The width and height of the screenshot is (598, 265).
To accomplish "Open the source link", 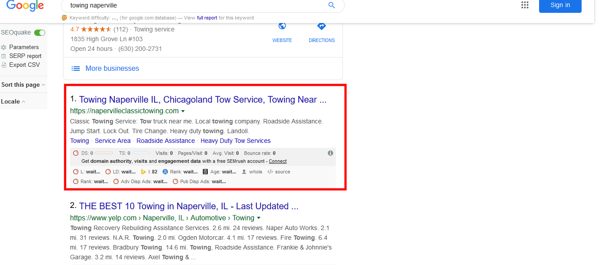I will pyautogui.click(x=283, y=172).
